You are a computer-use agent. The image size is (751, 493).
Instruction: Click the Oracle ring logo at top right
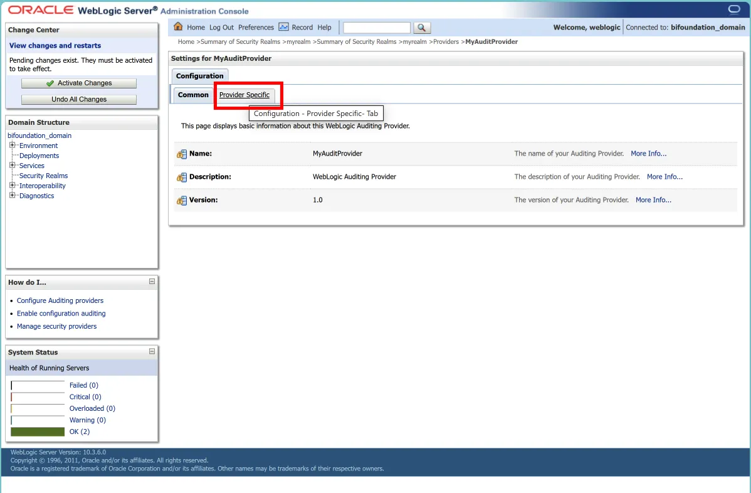pos(733,9)
